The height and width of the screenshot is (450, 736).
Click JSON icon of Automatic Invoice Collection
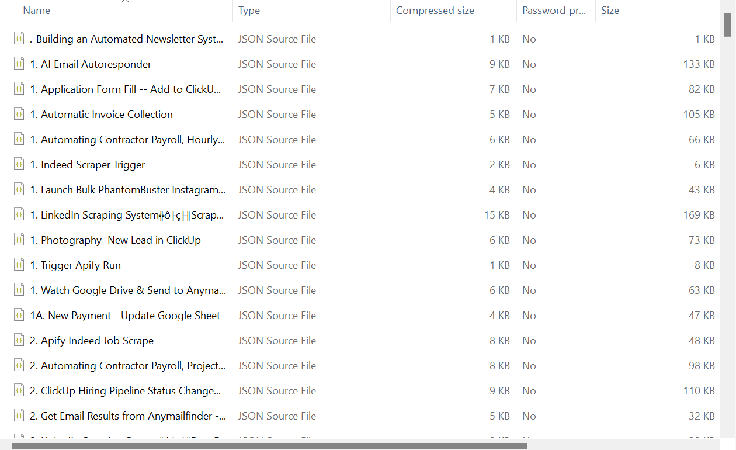pyautogui.click(x=19, y=115)
